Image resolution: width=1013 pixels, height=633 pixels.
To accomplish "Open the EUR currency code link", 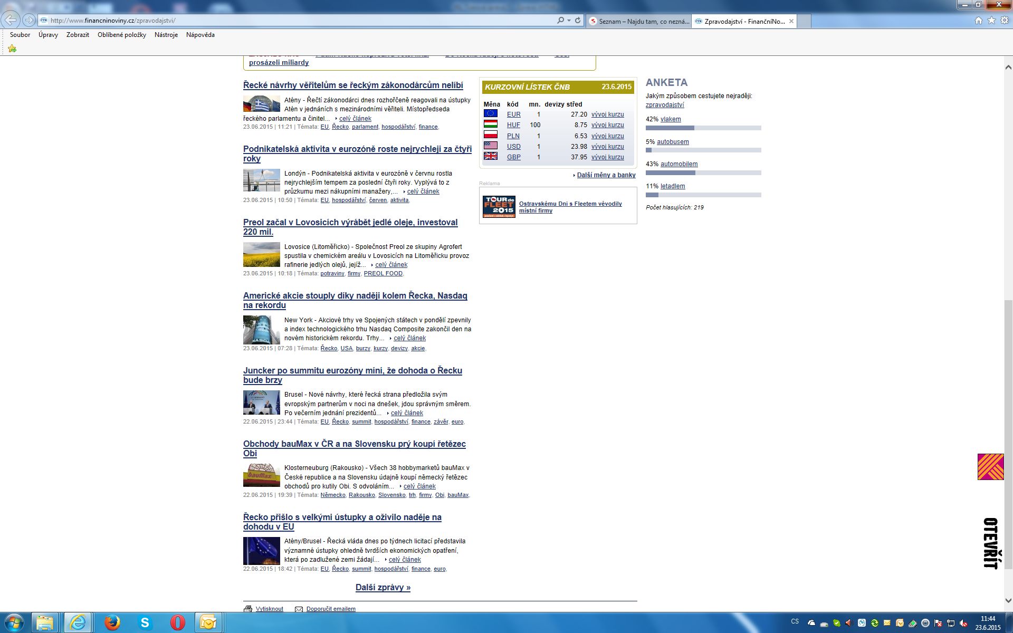I will [513, 114].
